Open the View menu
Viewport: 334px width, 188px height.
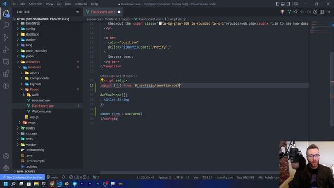[x=50, y=4]
